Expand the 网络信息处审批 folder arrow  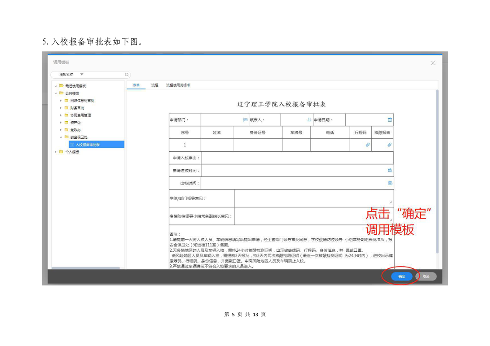pyautogui.click(x=61, y=100)
